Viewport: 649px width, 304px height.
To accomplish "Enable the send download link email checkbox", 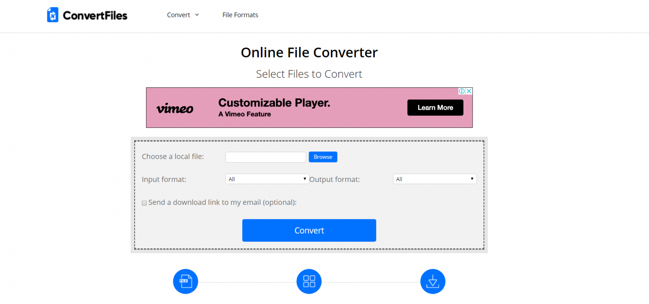I will pyautogui.click(x=144, y=203).
